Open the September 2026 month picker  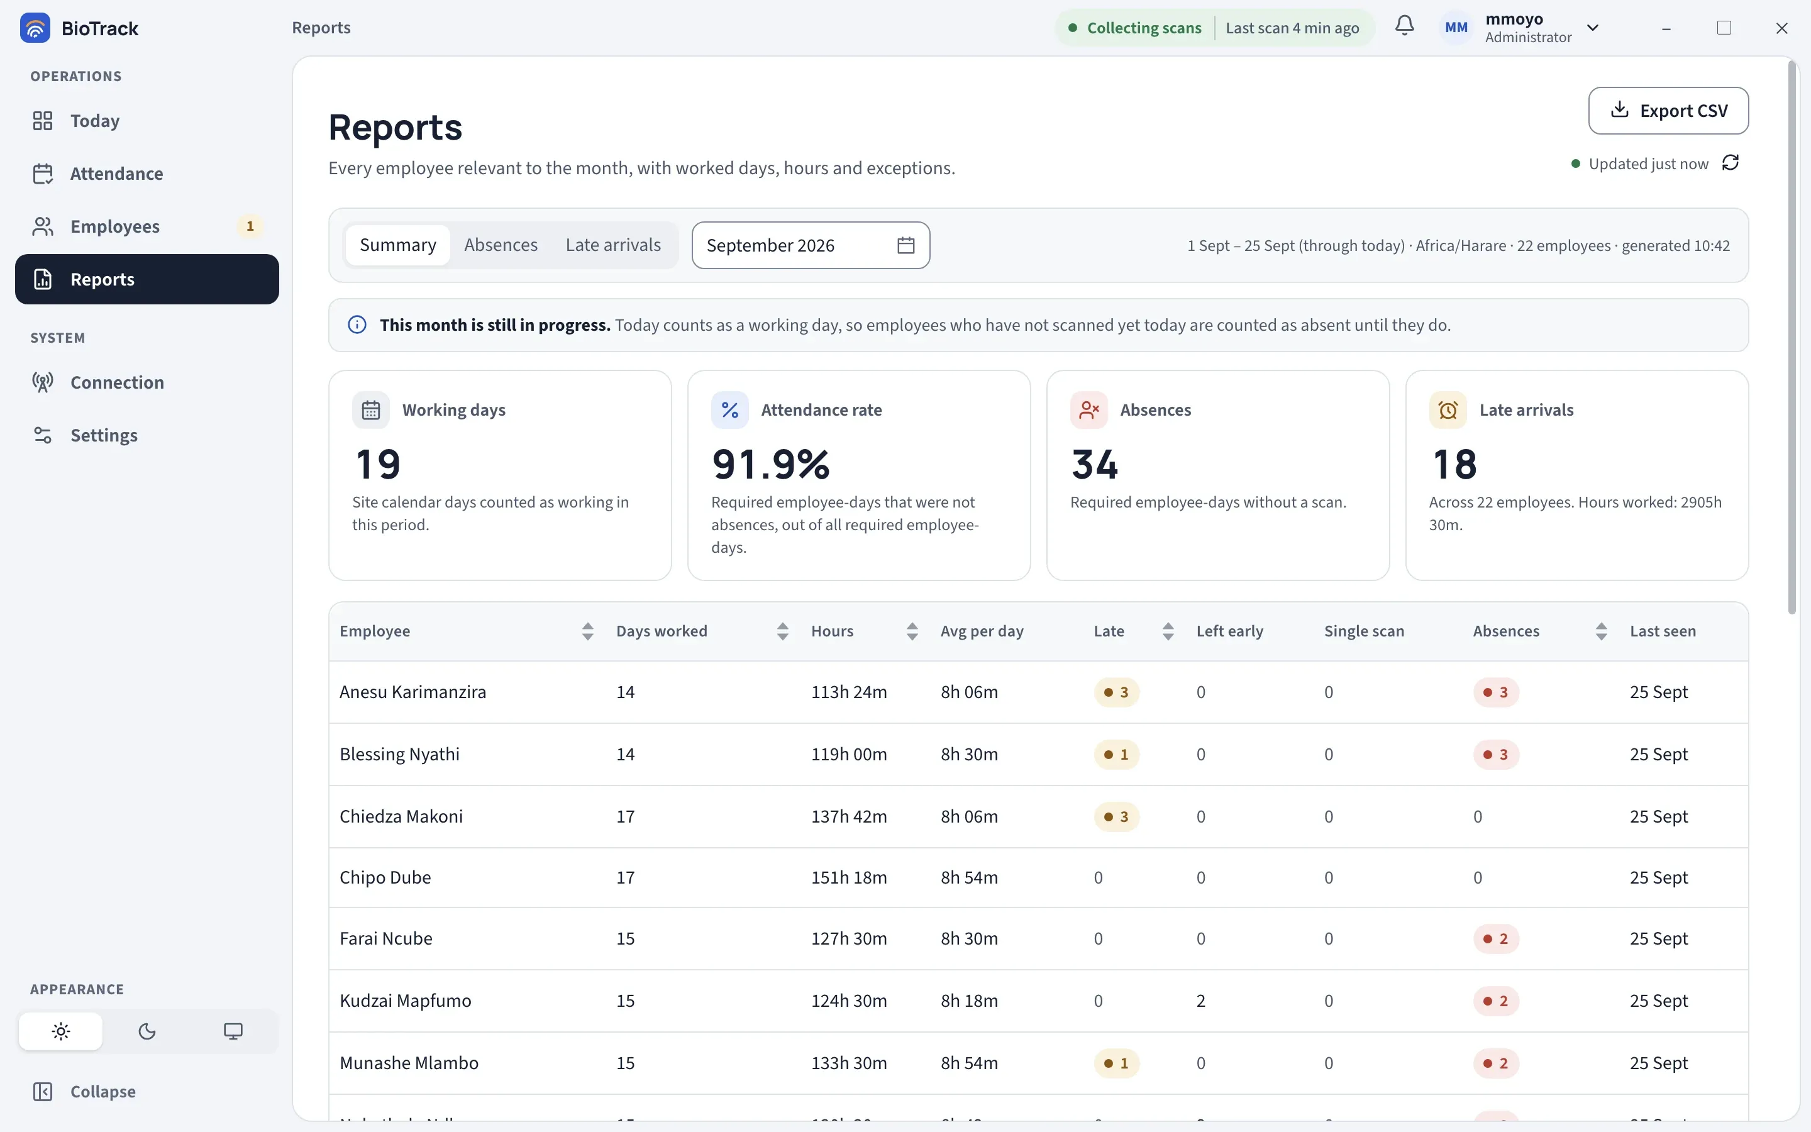tap(811, 245)
